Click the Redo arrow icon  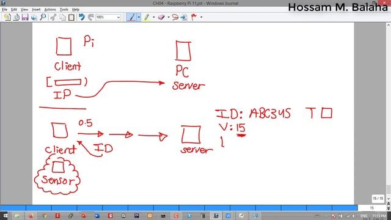coord(90,17)
